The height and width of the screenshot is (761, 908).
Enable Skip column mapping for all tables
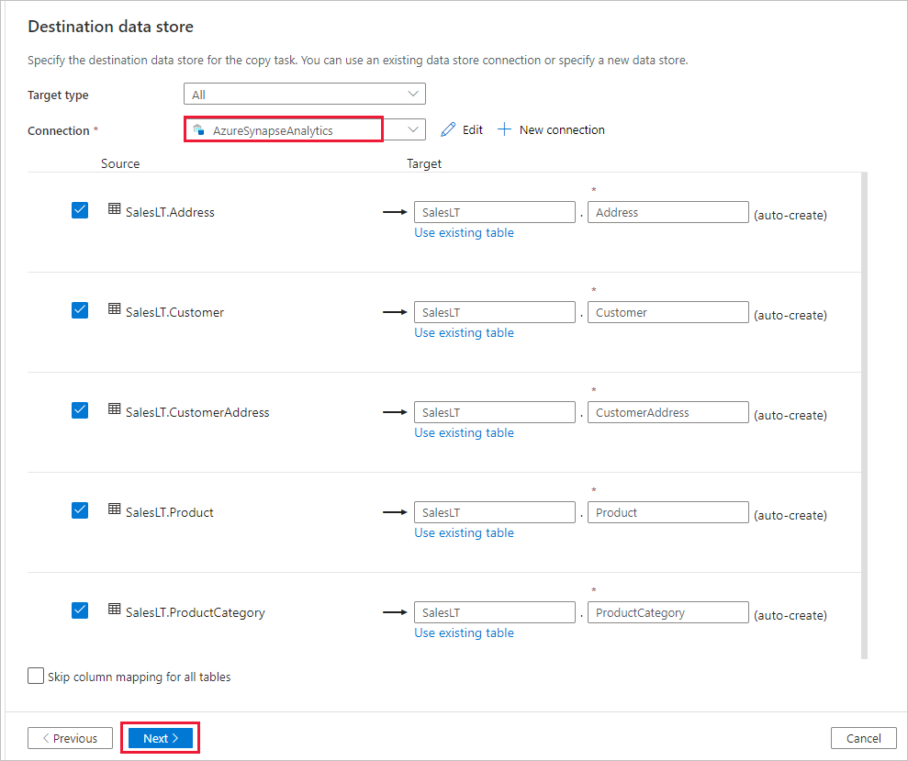(36, 675)
